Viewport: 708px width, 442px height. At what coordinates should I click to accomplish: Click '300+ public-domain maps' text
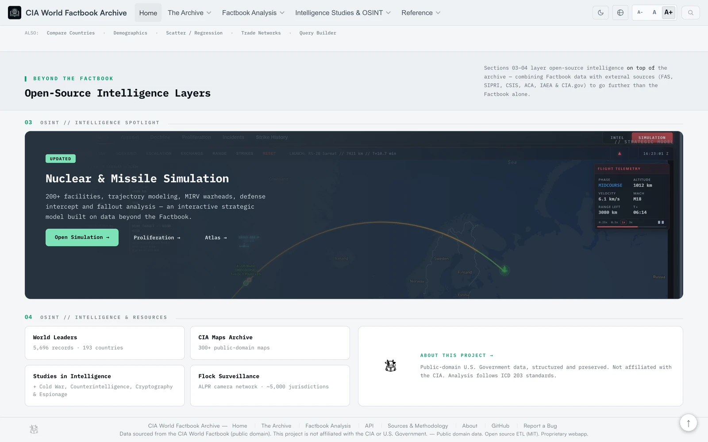234,348
